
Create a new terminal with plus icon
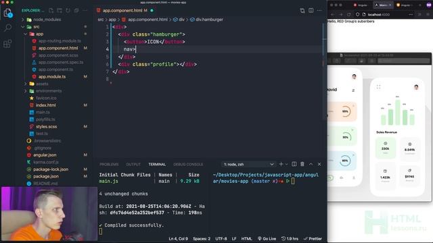281,164
